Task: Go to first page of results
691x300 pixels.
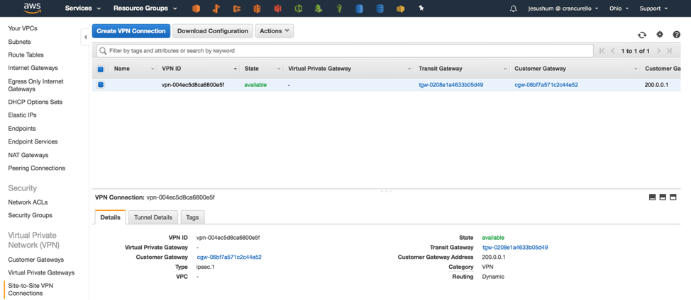Action: [602, 51]
